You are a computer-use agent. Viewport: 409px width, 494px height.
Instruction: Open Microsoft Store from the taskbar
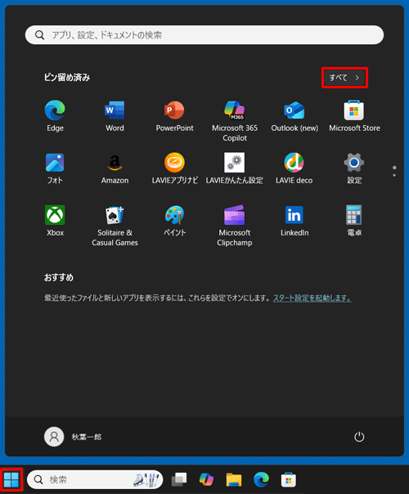[x=289, y=480]
